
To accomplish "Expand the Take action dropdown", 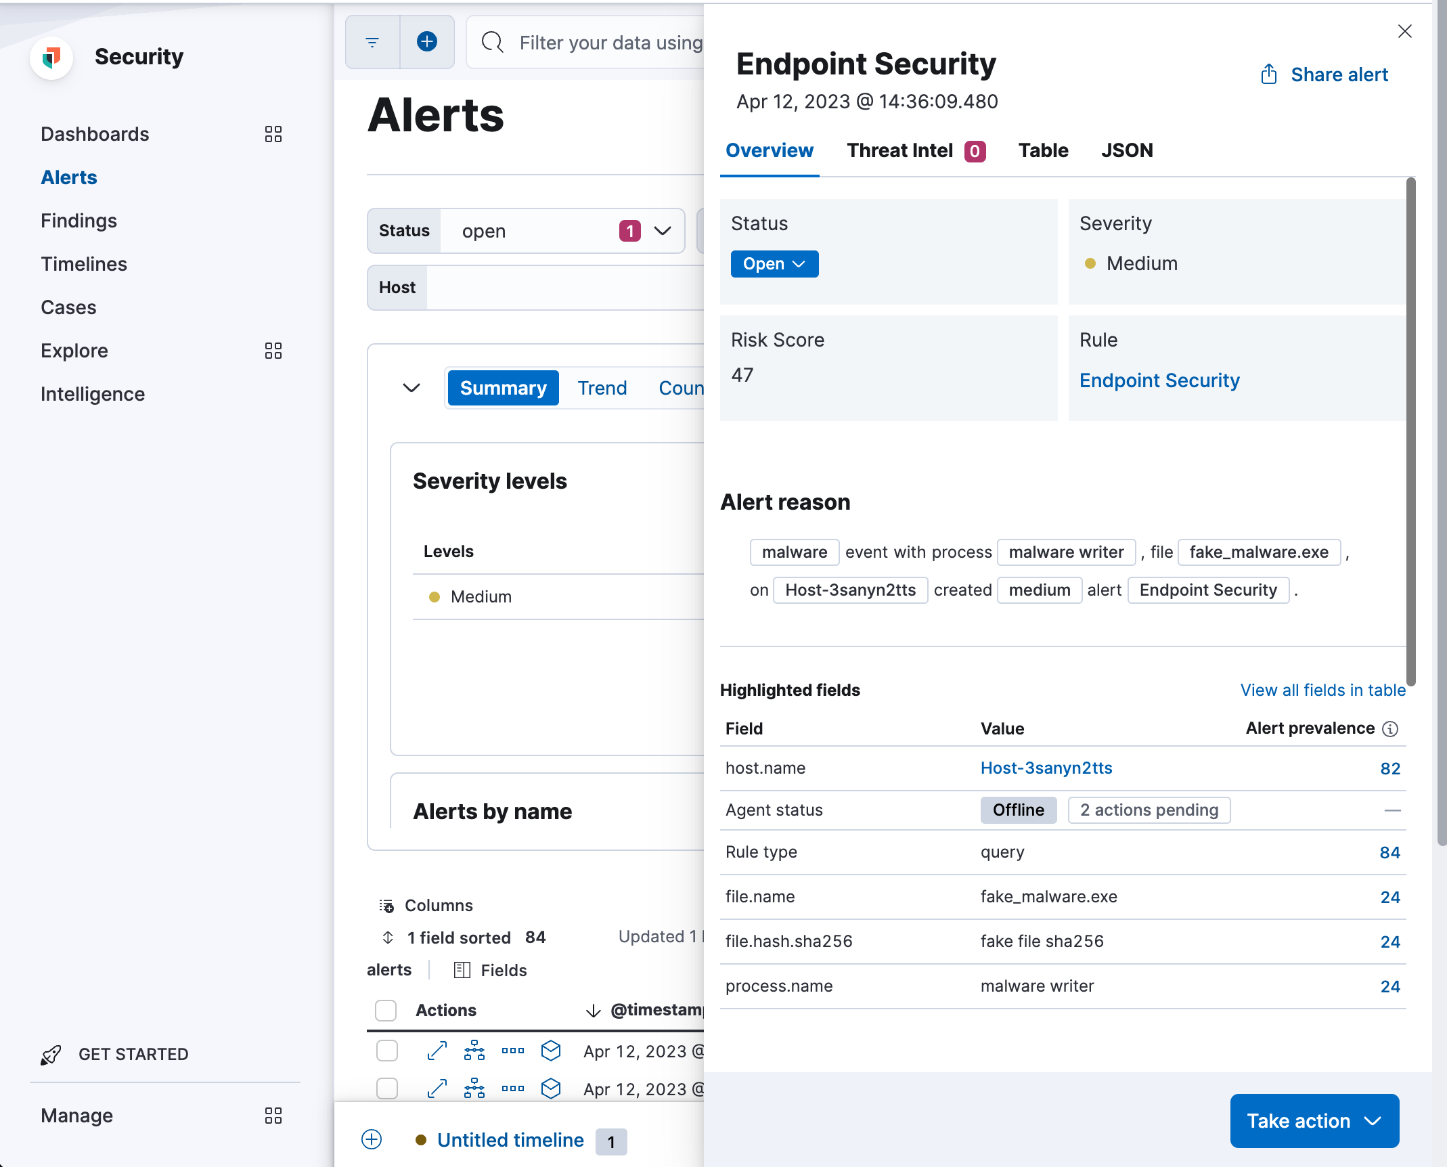I will (x=1314, y=1121).
